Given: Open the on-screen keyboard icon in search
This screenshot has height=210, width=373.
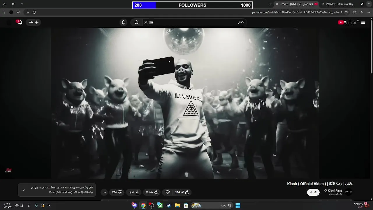Looking at the screenshot, I should [x=151, y=22].
